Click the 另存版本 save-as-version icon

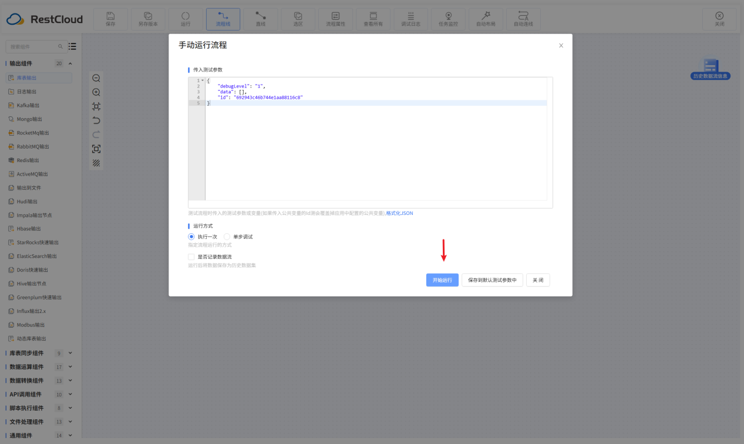148,19
